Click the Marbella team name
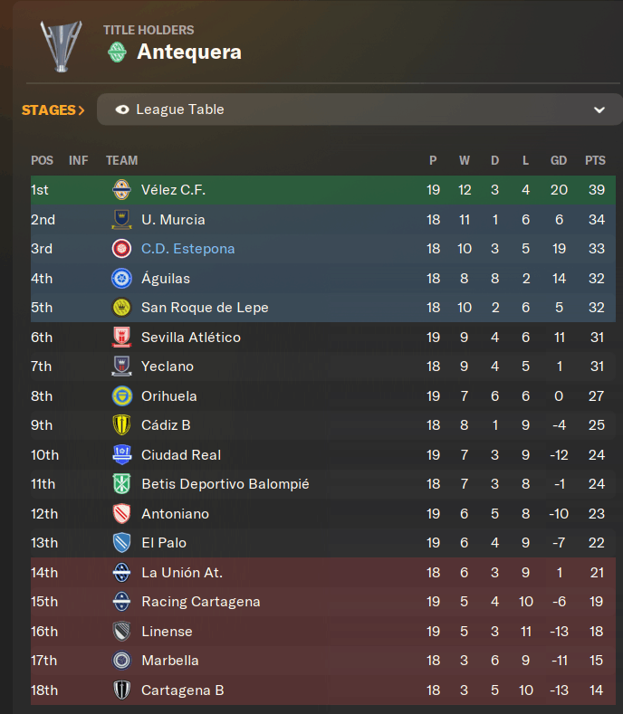This screenshot has width=623, height=714. coord(170,661)
